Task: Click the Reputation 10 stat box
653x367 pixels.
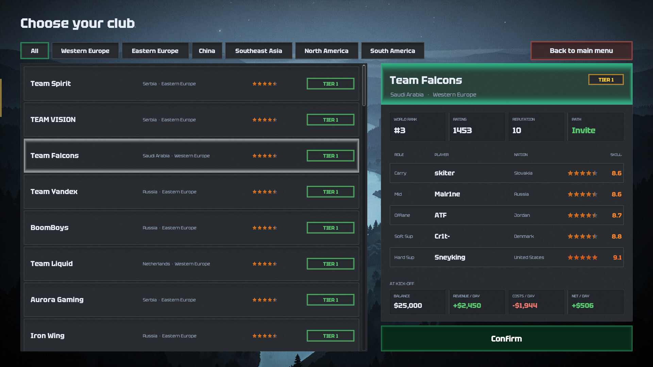Action: click(536, 127)
